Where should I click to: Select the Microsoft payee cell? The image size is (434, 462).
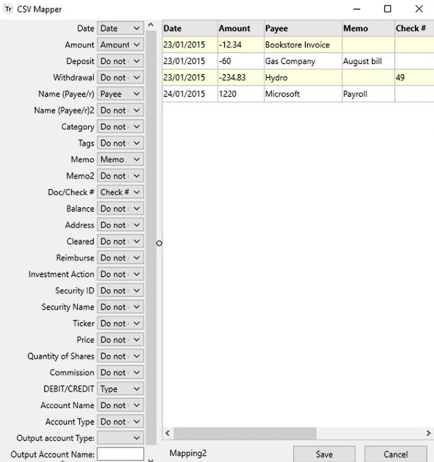[303, 94]
